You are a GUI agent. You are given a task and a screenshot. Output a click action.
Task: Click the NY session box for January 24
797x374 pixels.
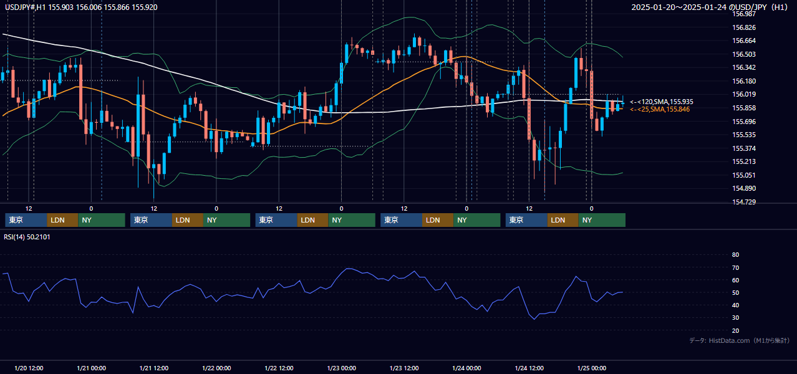[602, 220]
